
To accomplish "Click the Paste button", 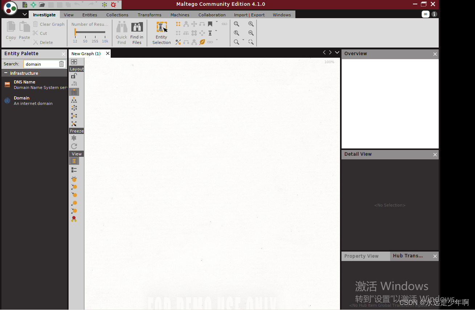I will [x=24, y=30].
